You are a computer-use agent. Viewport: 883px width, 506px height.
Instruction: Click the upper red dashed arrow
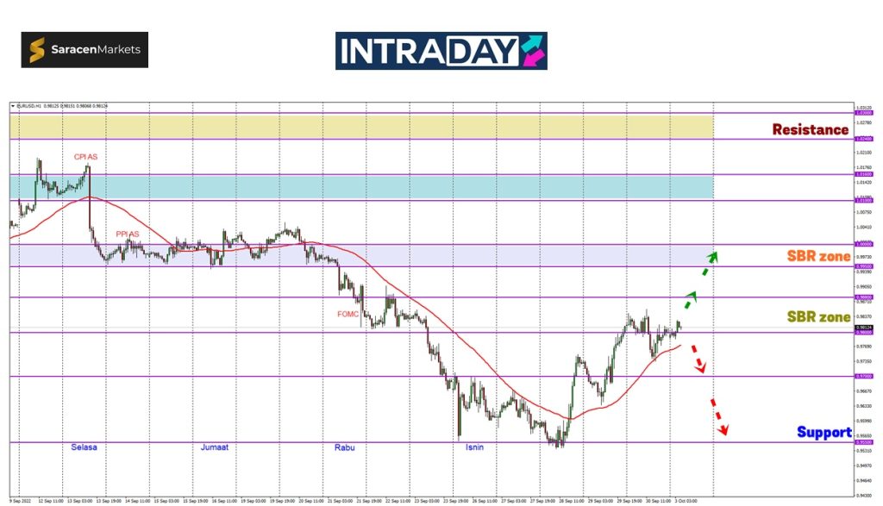pyautogui.click(x=699, y=359)
